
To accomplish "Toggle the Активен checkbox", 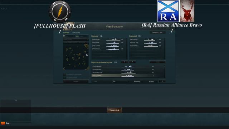I will (x=156, y=81).
